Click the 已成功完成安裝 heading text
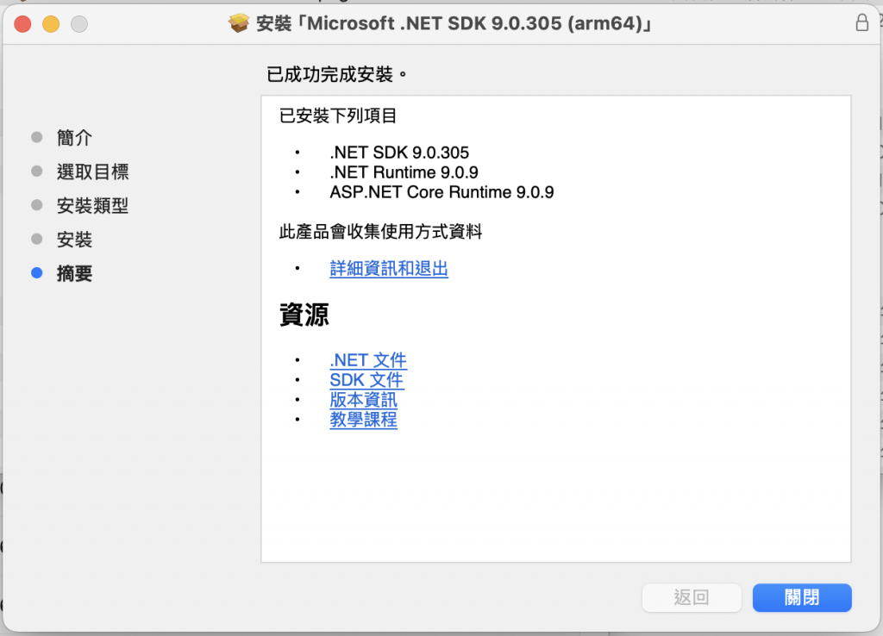This screenshot has height=636, width=883. coord(336,74)
